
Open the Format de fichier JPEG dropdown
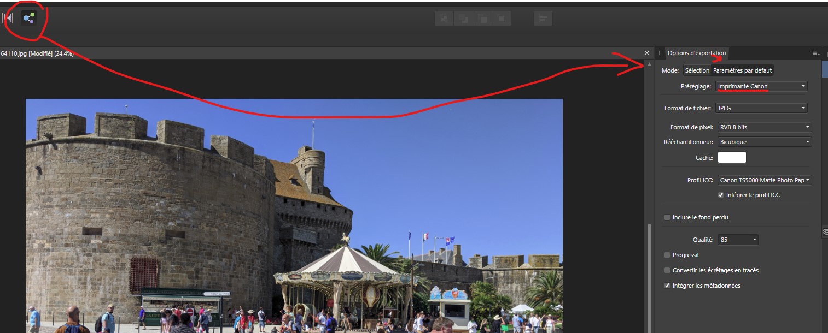click(x=761, y=108)
